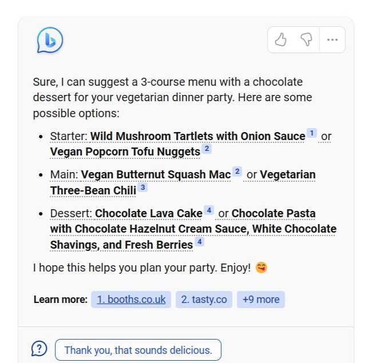The width and height of the screenshot is (369, 363).
Task: Open citation 2 after Tofu Nuggets
Action: coord(207,149)
